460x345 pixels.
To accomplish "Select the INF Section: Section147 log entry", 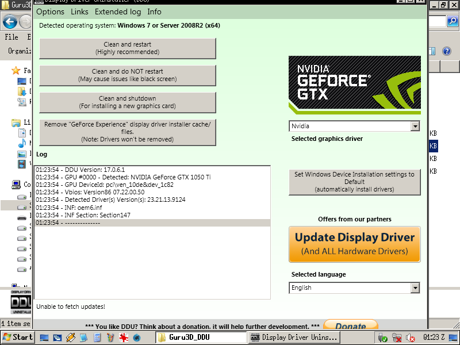I will [152, 215].
